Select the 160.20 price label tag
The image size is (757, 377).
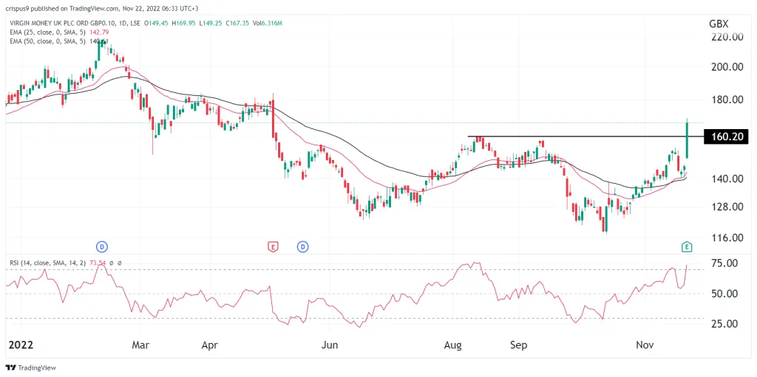tap(726, 136)
